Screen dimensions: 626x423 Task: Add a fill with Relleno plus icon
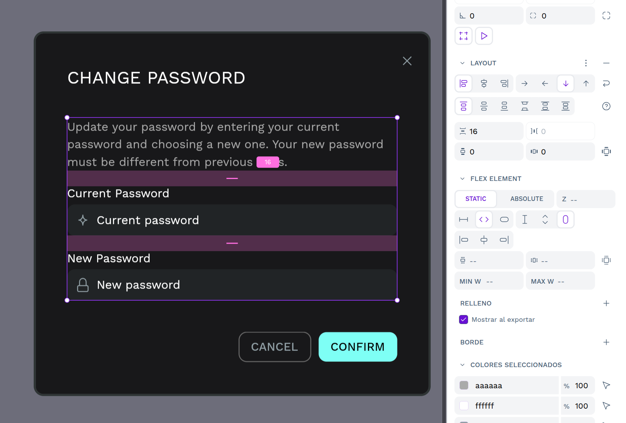(x=606, y=303)
